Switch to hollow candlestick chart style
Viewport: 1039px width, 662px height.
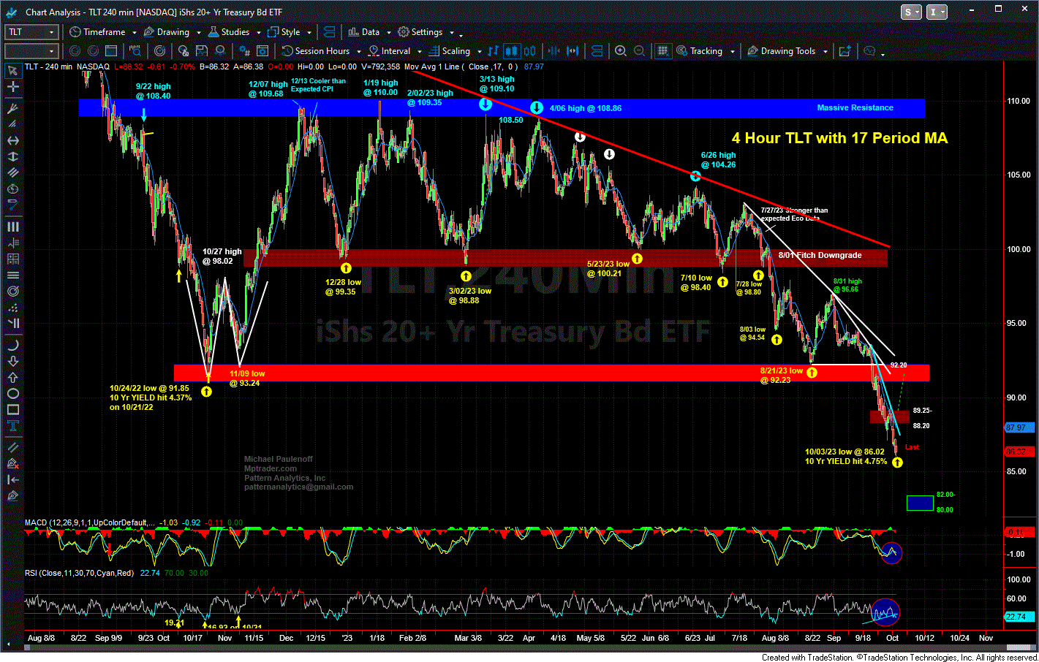[529, 51]
